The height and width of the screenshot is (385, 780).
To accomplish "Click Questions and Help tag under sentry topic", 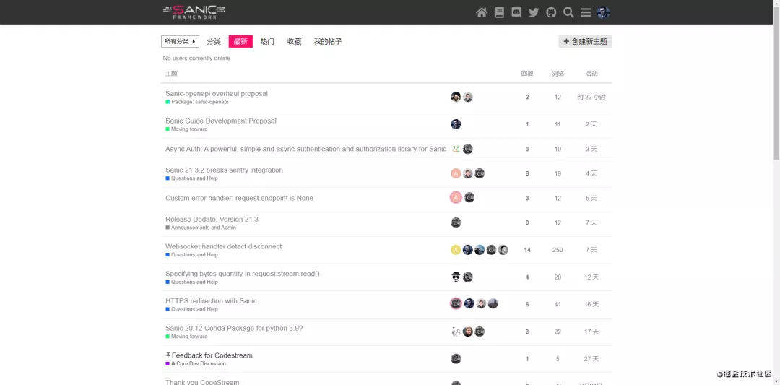I will click(191, 178).
